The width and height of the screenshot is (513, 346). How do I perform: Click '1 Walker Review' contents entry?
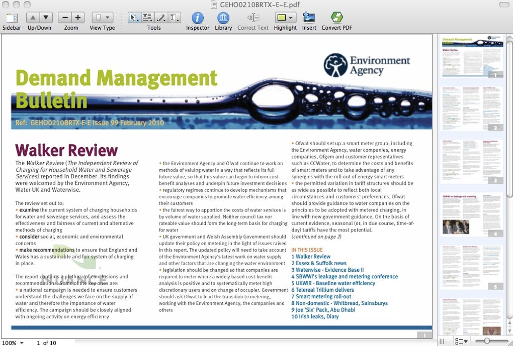(x=311, y=257)
